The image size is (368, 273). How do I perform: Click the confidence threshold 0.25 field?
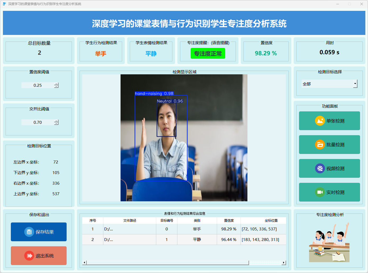38,85
